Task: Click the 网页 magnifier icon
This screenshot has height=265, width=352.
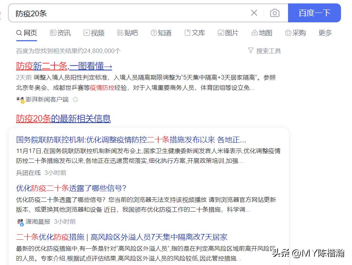Action: click(x=18, y=33)
